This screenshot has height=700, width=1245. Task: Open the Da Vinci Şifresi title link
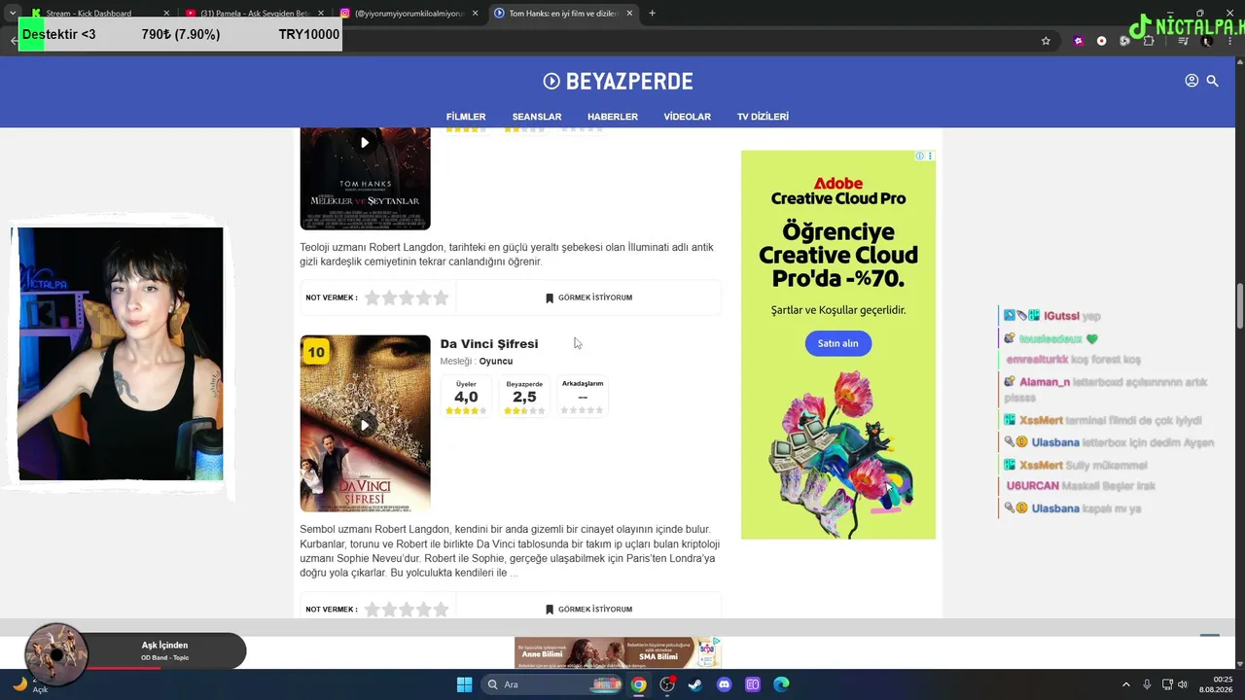tap(489, 343)
